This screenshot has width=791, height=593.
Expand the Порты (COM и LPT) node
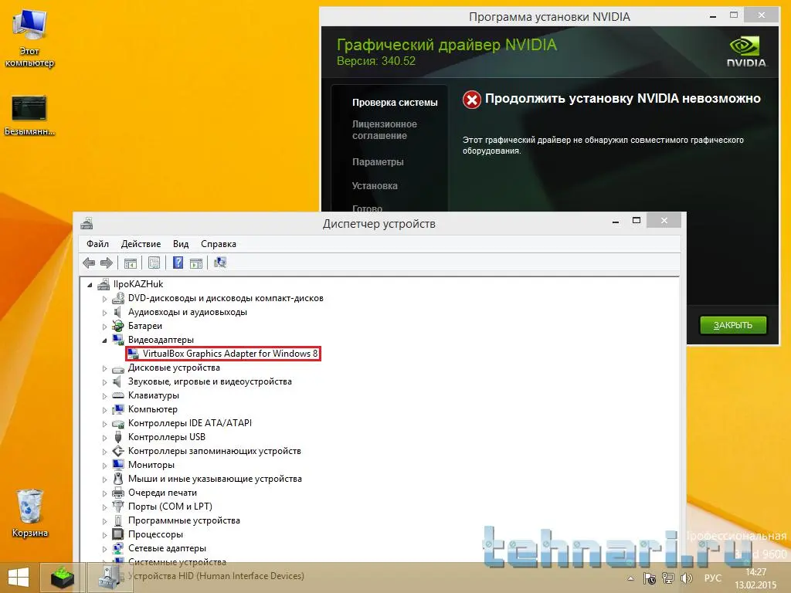coord(105,507)
